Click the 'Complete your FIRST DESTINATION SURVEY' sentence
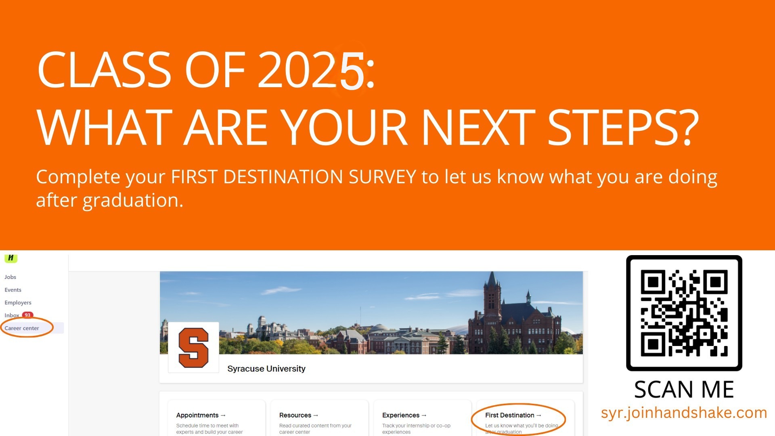775x436 pixels. click(x=377, y=188)
